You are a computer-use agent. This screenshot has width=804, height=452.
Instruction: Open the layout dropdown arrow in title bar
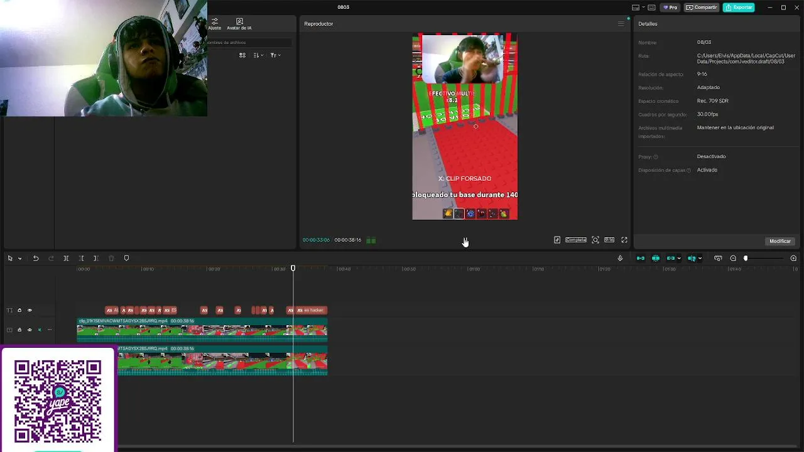point(643,8)
